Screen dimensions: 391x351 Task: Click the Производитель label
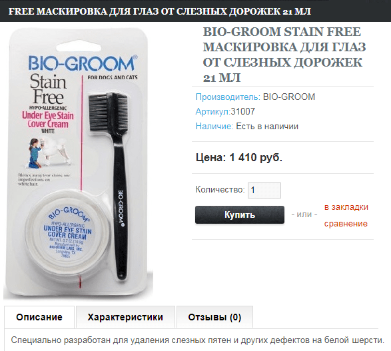[x=228, y=97]
